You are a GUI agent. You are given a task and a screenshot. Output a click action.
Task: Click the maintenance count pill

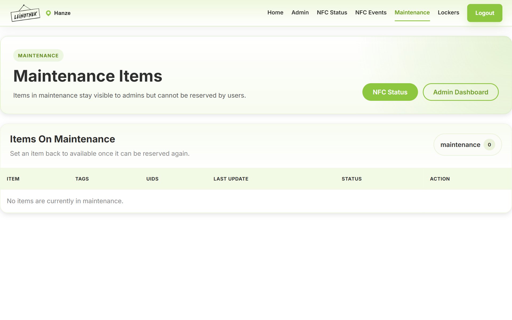point(467,145)
